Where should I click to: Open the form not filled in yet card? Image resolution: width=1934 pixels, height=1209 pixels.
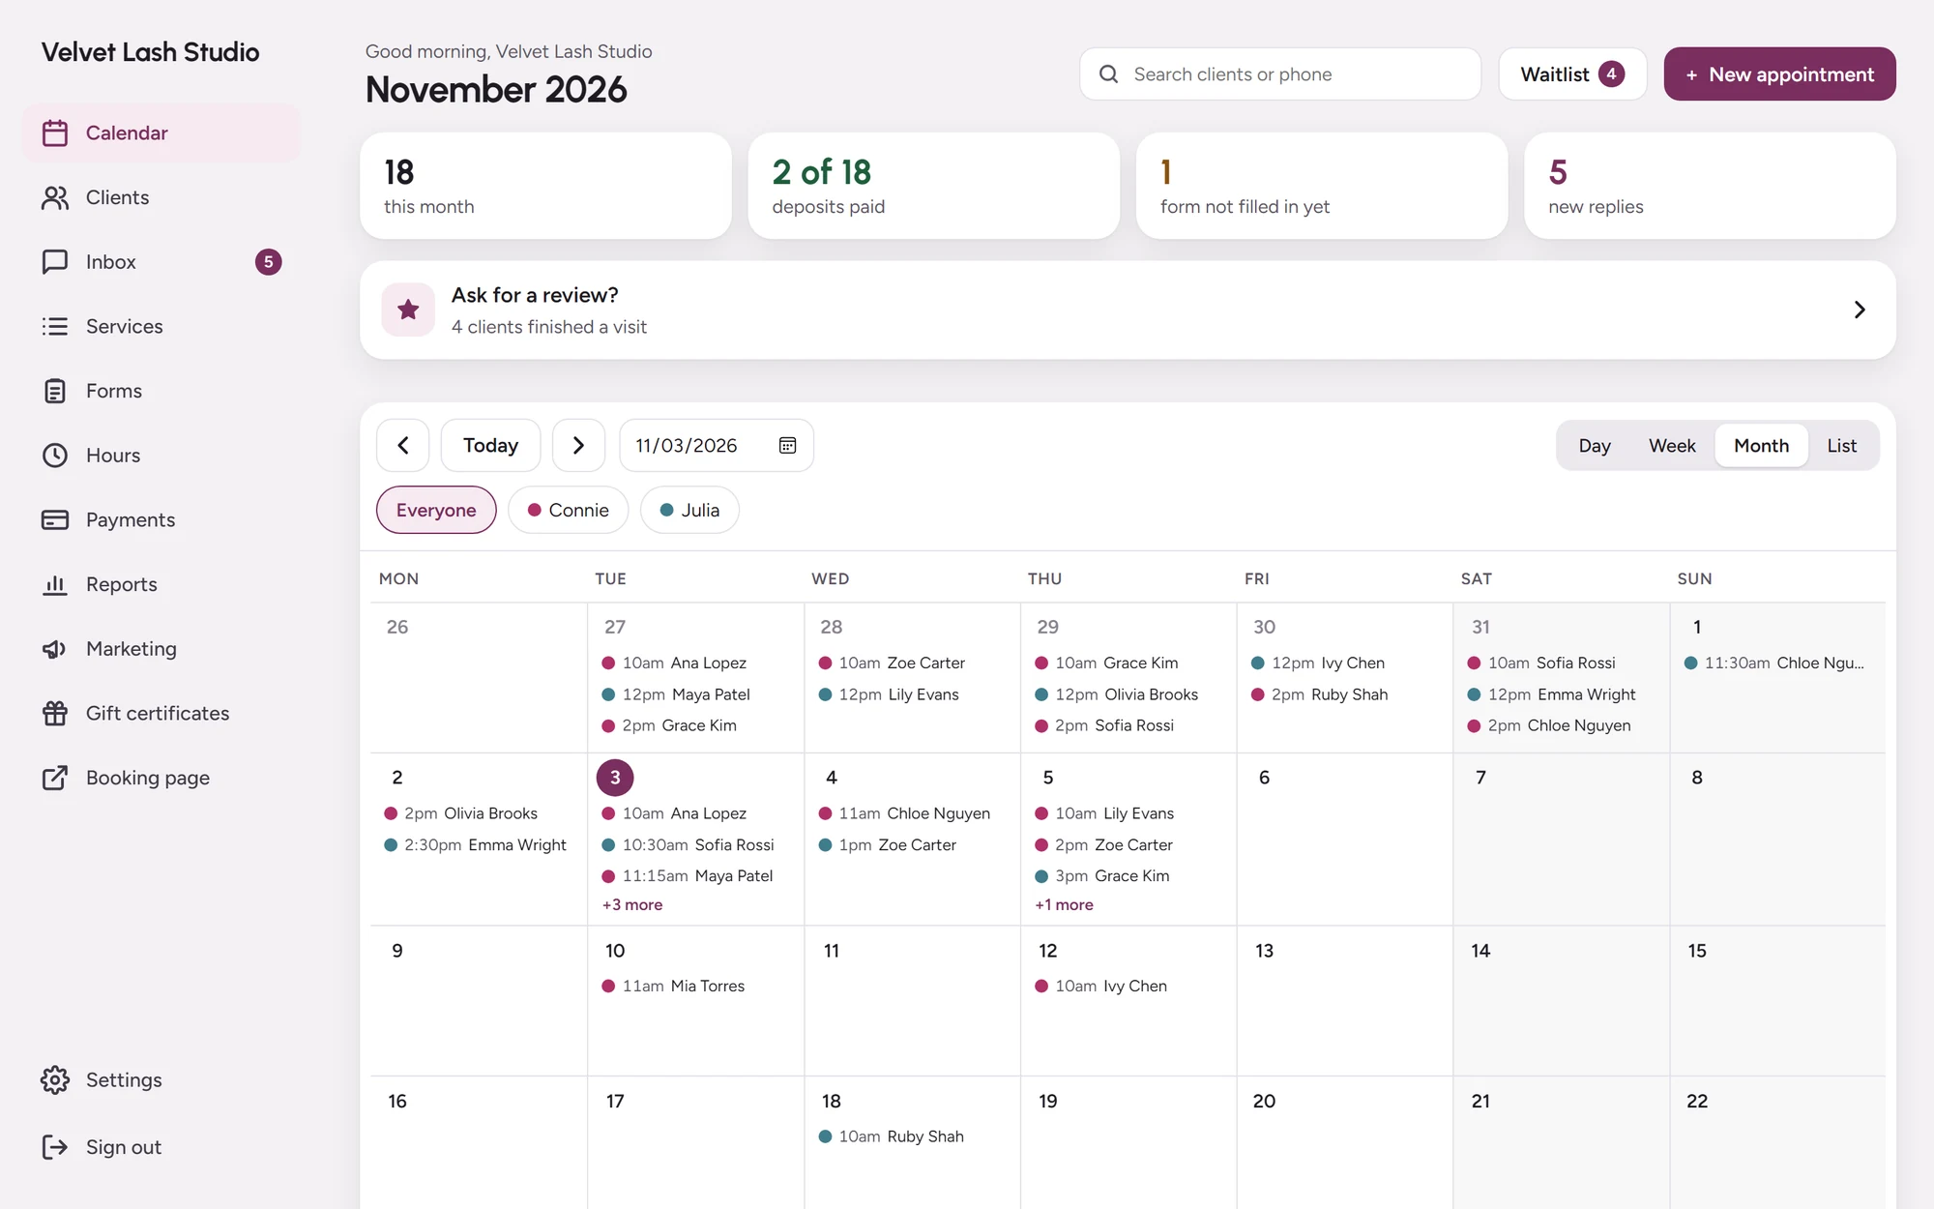click(x=1322, y=186)
